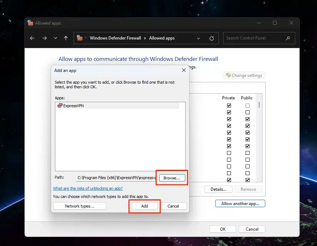
Task: Close the Add an app dialog
Action: click(183, 70)
